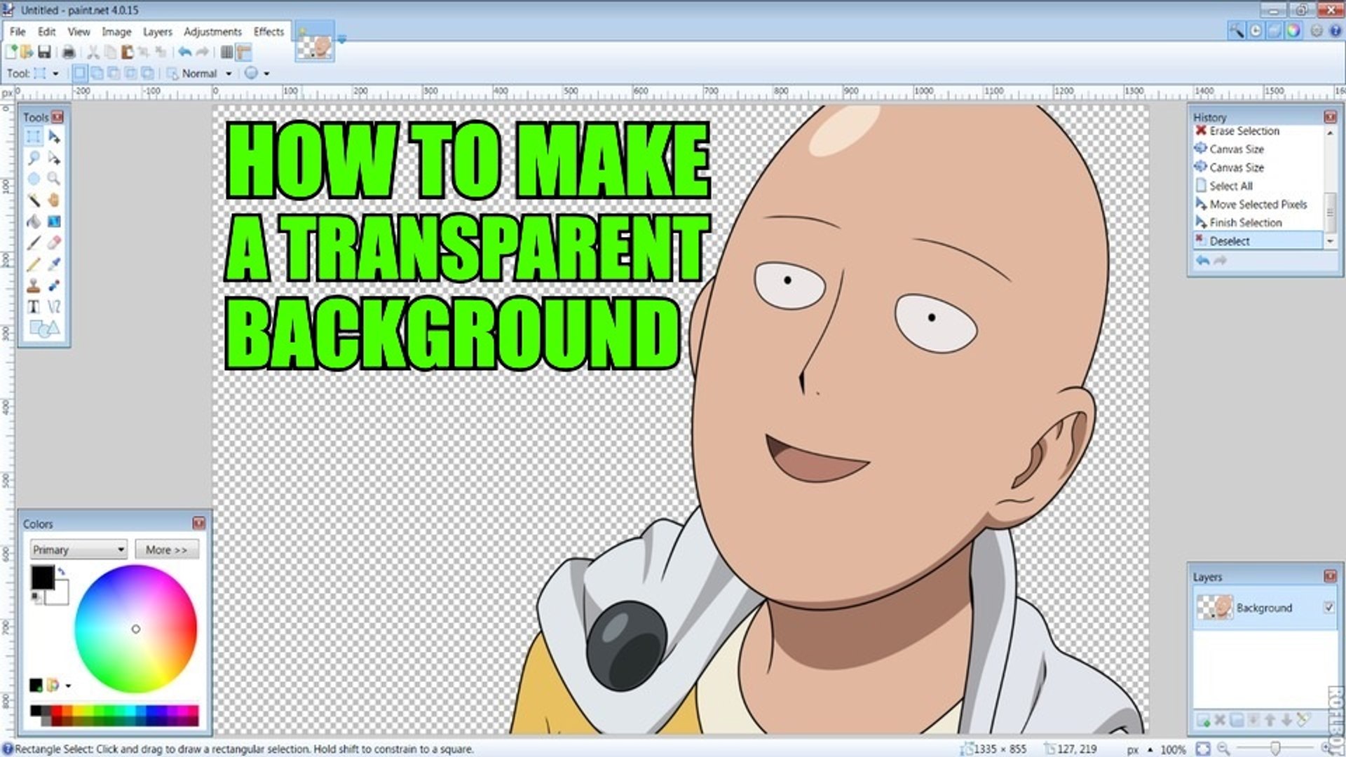The image size is (1346, 757).
Task: Open the Effects menu
Action: tap(268, 32)
